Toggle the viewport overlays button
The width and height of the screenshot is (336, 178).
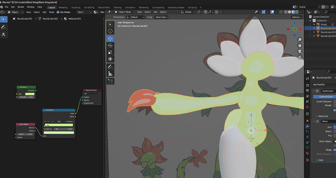pyautogui.click(x=273, y=12)
